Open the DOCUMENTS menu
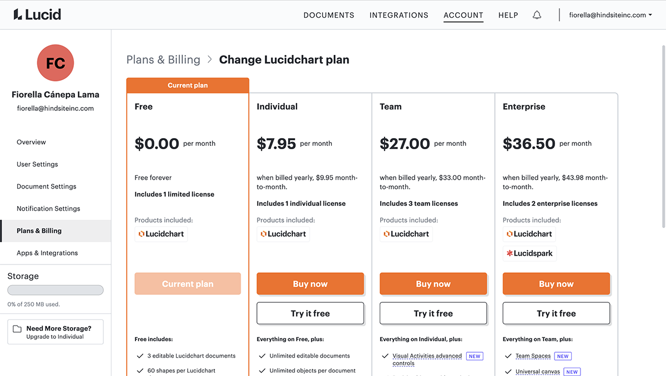Screen dimensions: 666x376 point(329,16)
